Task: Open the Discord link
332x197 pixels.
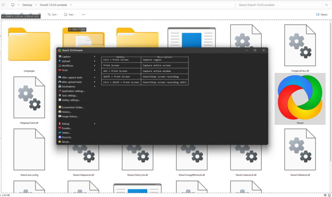Action: [x=66, y=137]
